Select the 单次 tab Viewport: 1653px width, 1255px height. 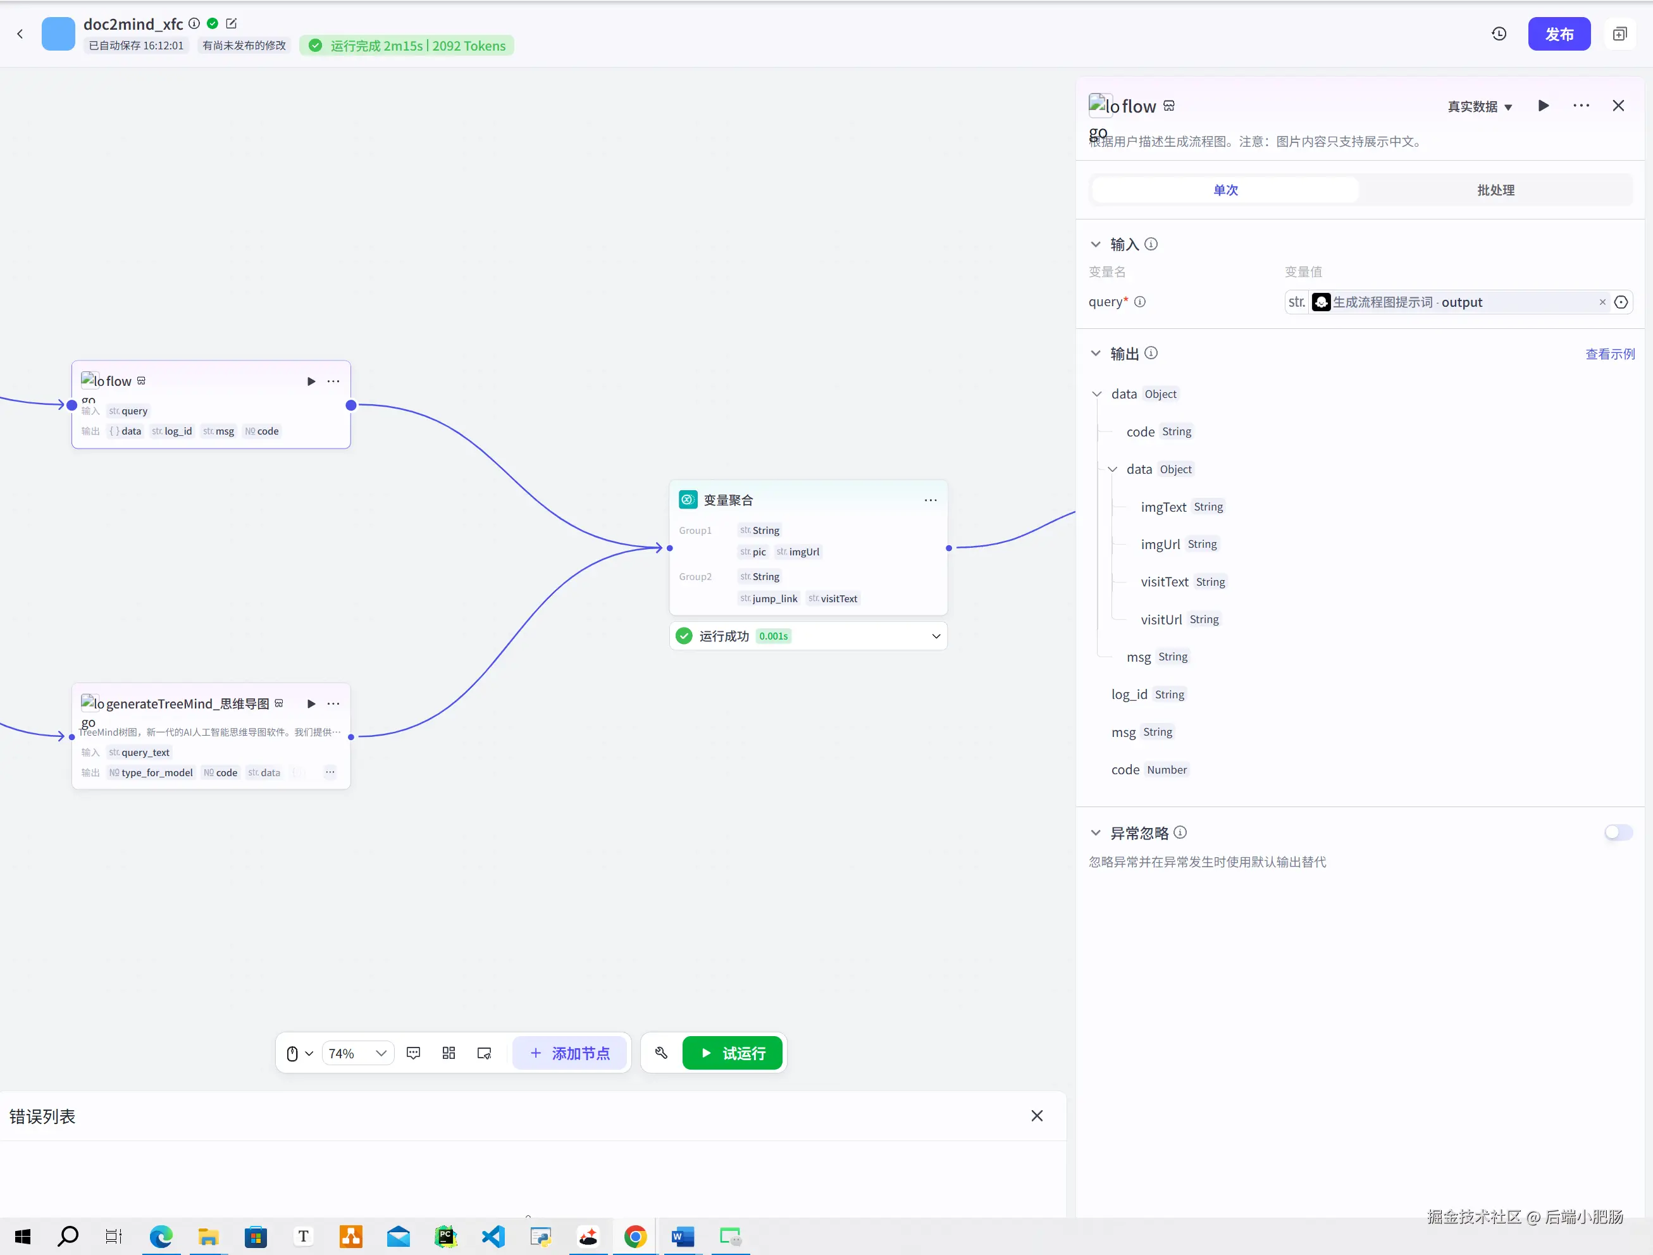click(x=1225, y=190)
